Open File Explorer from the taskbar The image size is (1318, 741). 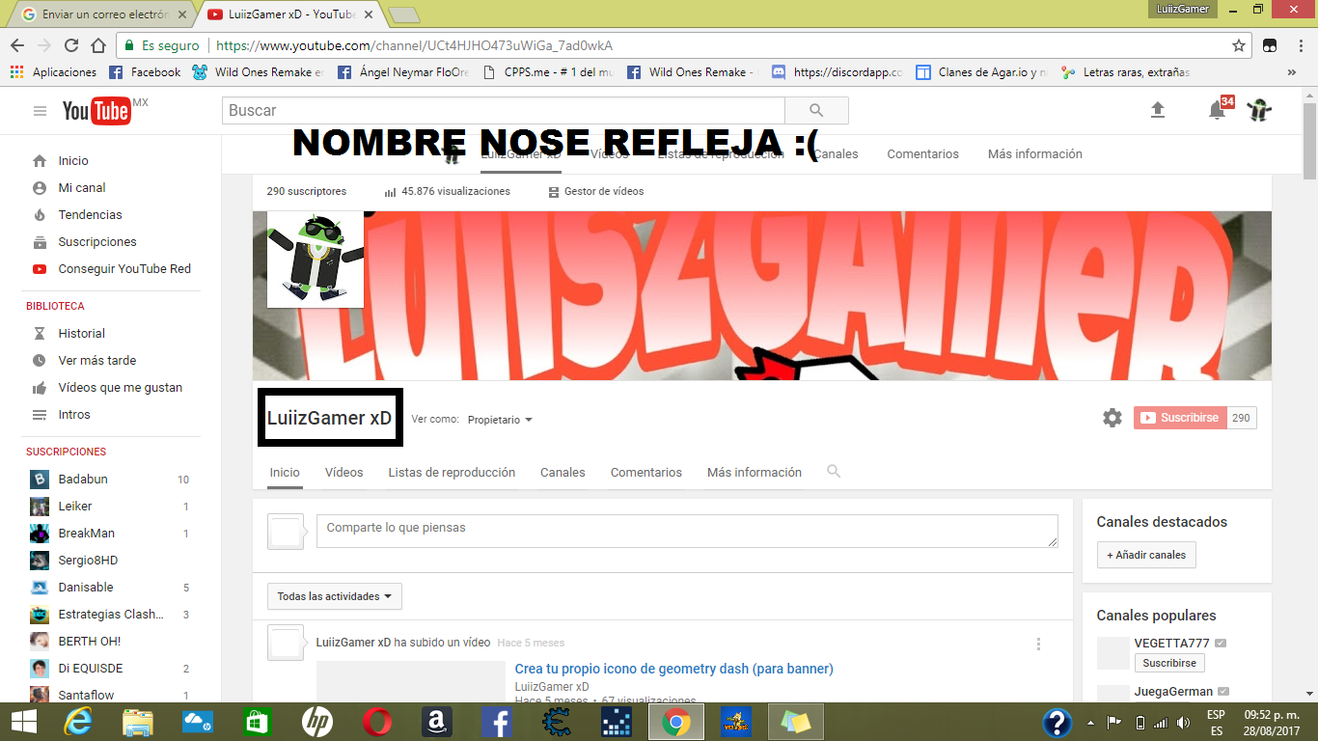point(137,722)
